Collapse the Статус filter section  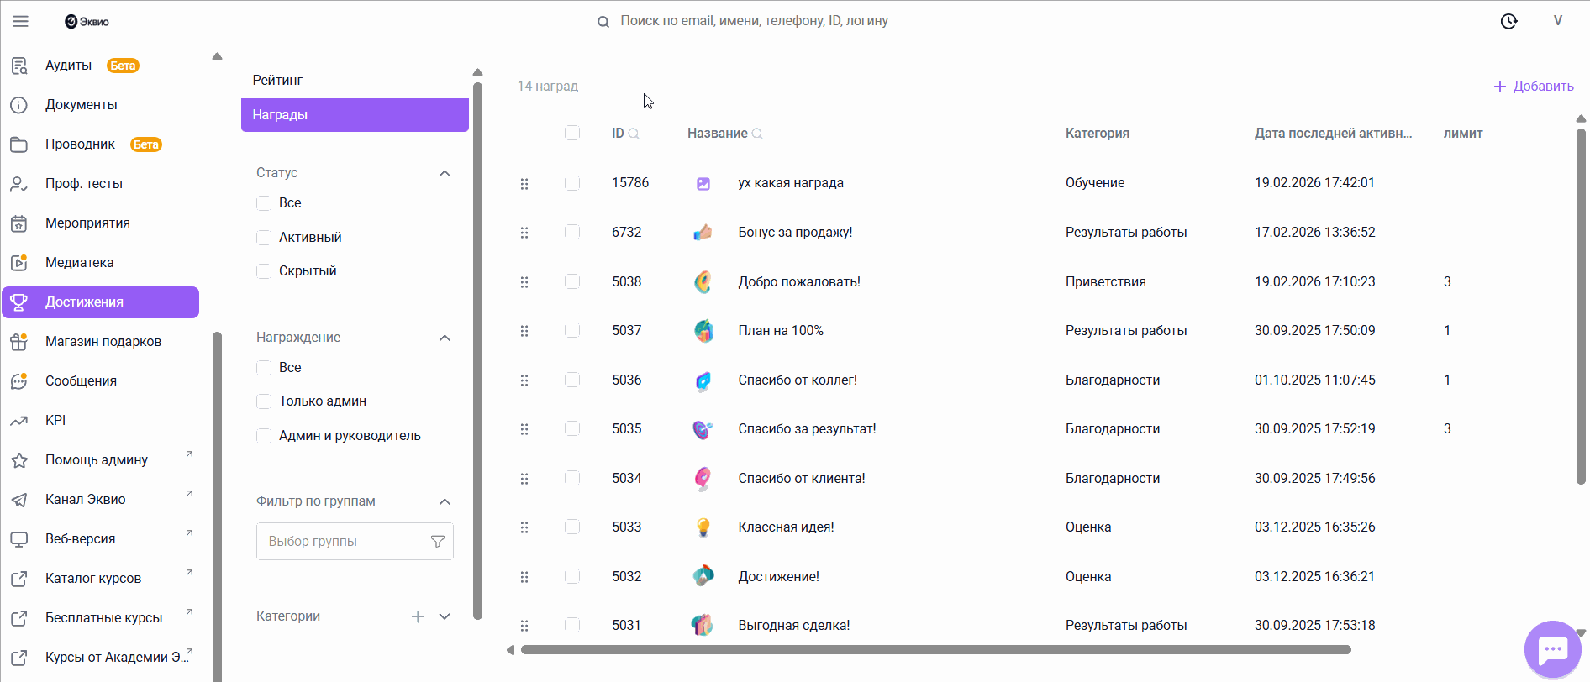(x=445, y=173)
